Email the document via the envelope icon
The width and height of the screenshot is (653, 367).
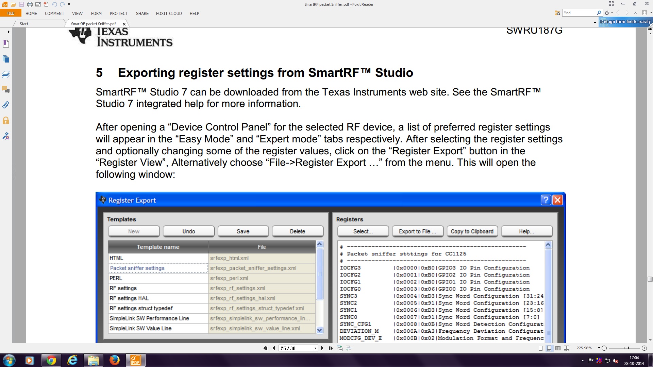click(38, 4)
